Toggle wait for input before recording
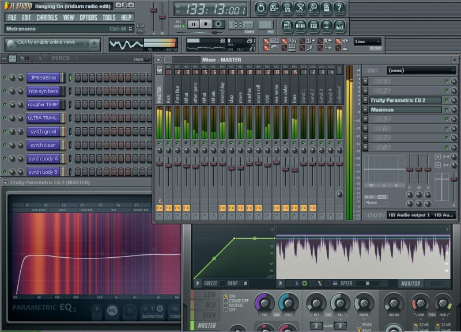 tap(285, 48)
